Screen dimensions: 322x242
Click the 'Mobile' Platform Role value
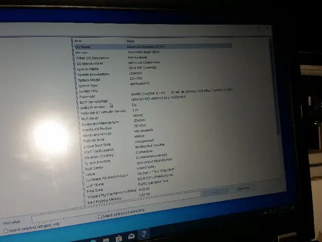click(x=139, y=136)
